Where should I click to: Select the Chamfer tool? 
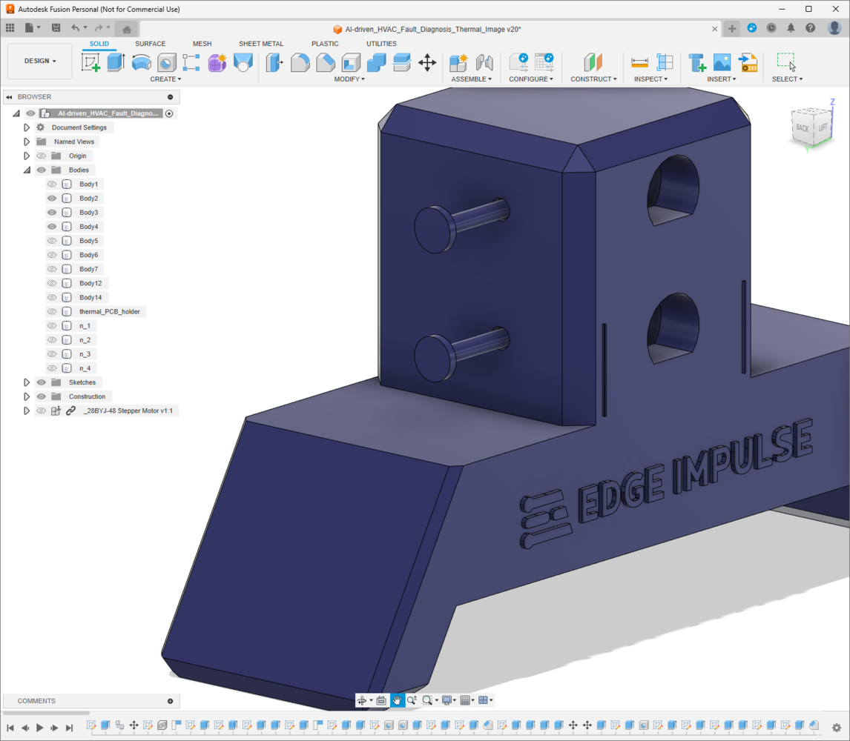click(x=326, y=62)
